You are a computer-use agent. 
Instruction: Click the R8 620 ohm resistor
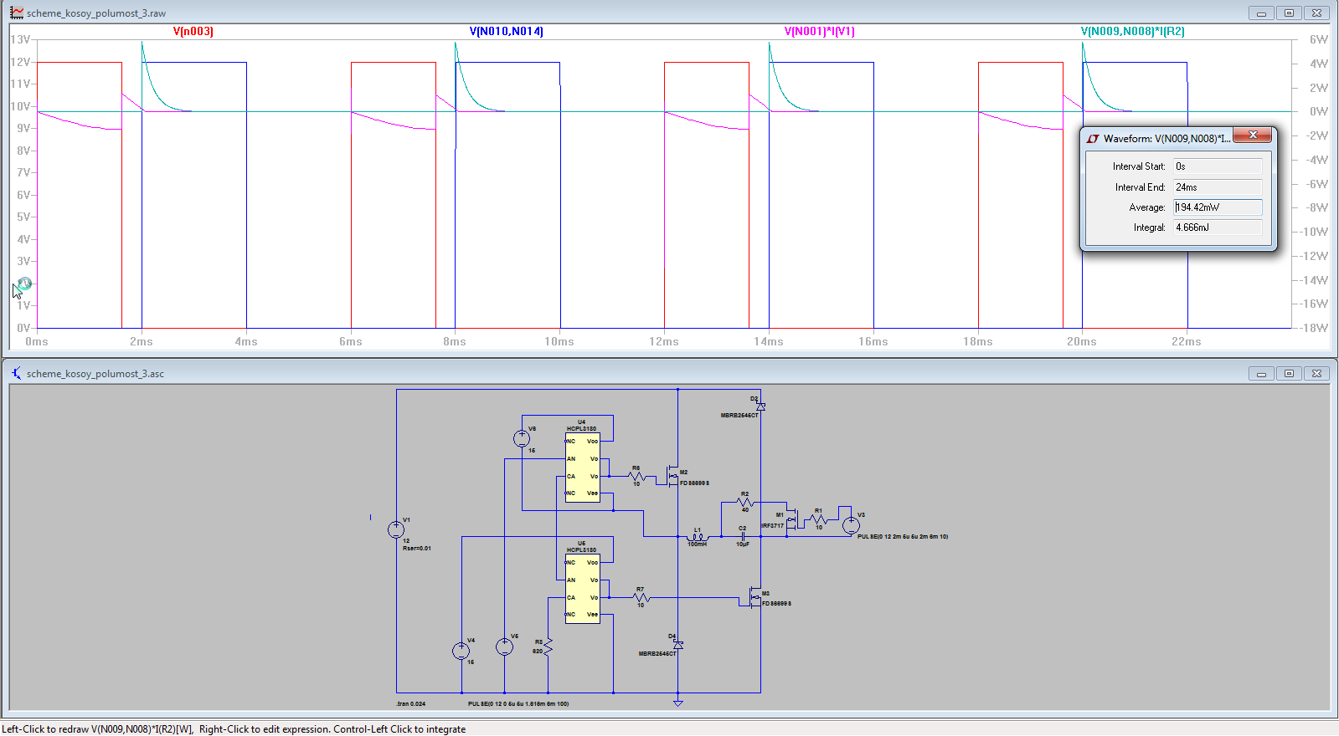[x=548, y=647]
